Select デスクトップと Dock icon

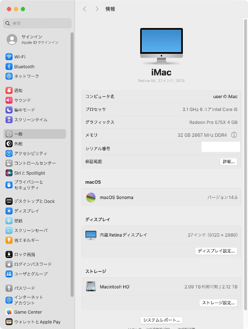(x=9, y=201)
